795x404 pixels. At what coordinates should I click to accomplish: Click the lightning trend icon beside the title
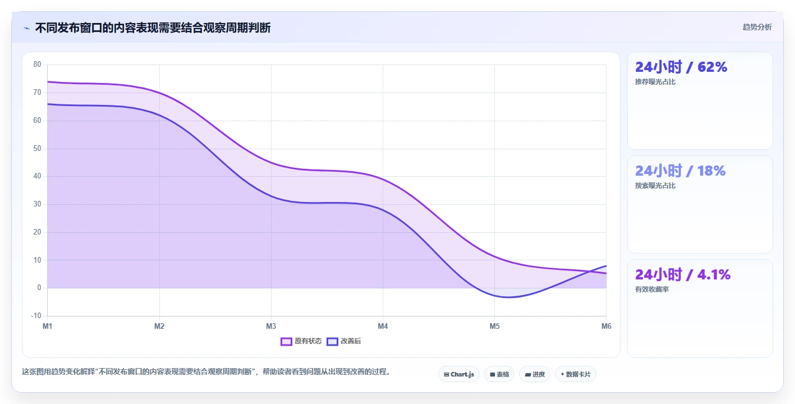pos(26,28)
